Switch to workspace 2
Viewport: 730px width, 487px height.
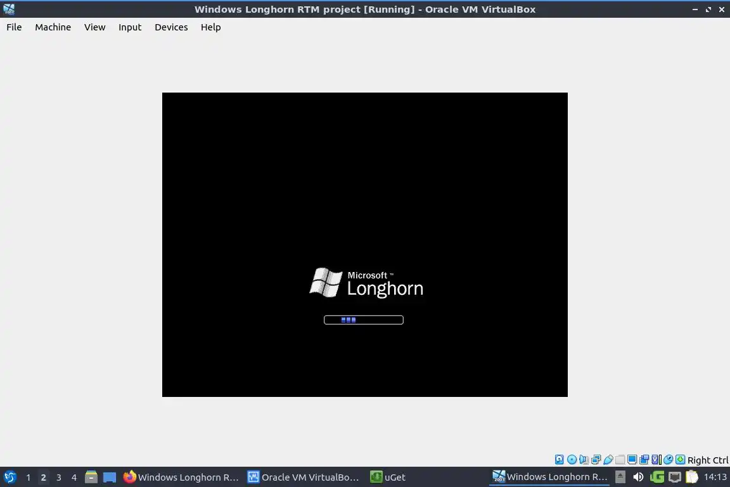[43, 477]
